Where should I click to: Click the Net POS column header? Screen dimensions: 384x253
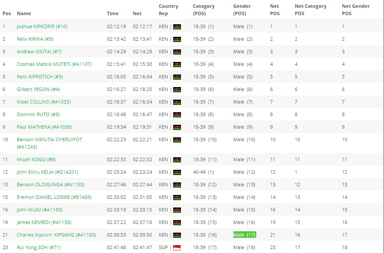(275, 10)
